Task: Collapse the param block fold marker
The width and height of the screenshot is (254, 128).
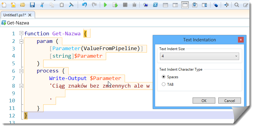Action: pyautogui.click(x=21, y=41)
